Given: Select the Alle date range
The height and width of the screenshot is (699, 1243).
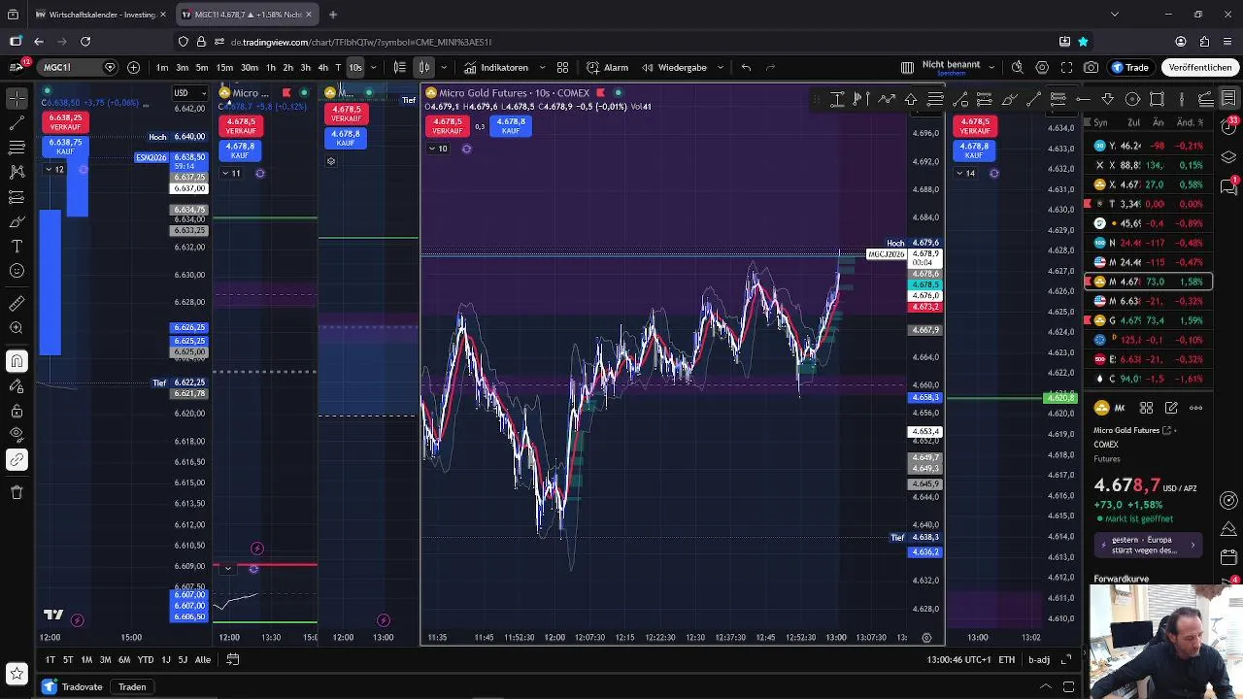Looking at the screenshot, I should pyautogui.click(x=203, y=659).
